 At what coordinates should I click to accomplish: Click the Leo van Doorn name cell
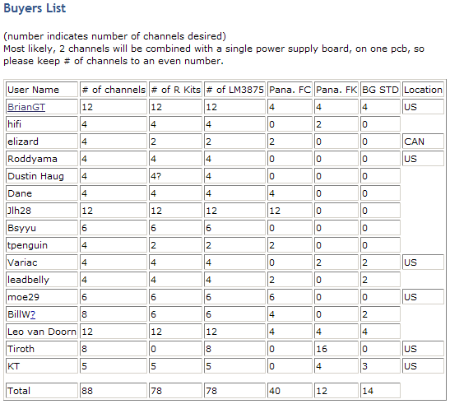click(42, 332)
